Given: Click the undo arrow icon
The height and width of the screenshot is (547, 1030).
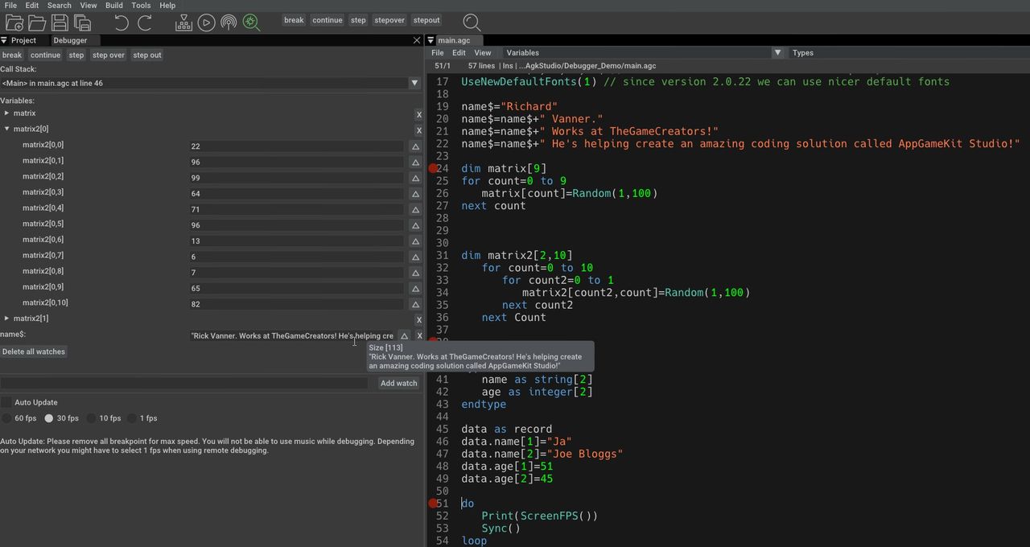Looking at the screenshot, I should click(122, 23).
